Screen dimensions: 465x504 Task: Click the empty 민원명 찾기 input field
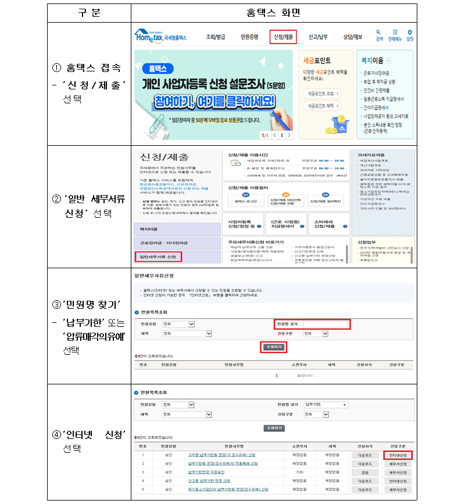point(326,324)
